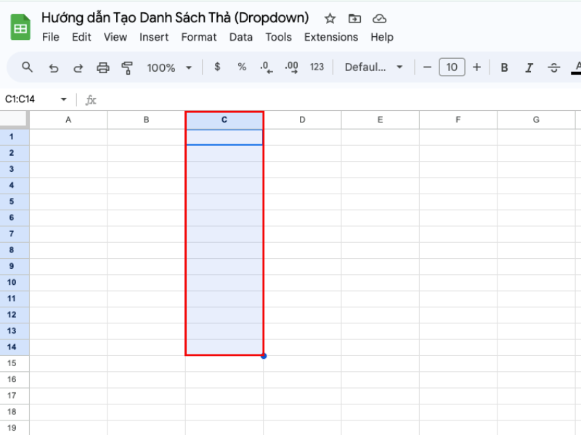581x435 pixels.
Task: Redo the last undone action
Action: (78, 67)
